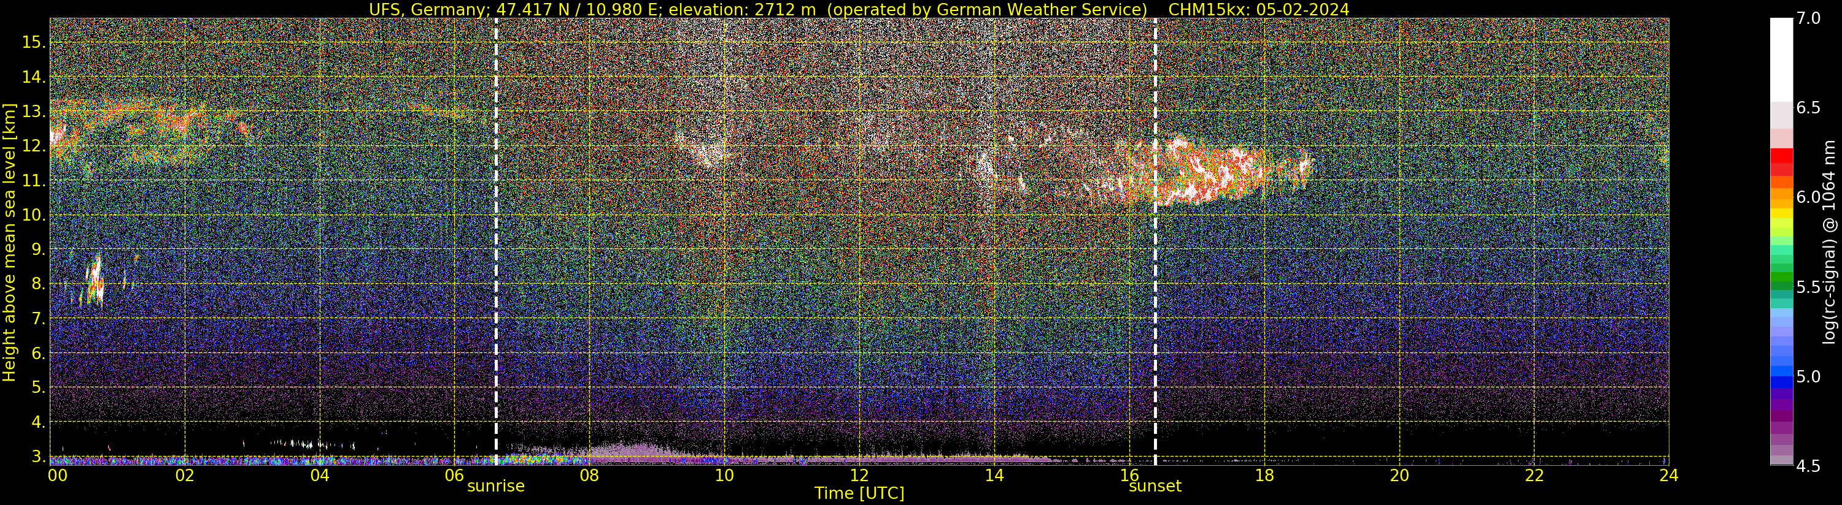
Task: Click the time axis tick '22'
Action: coord(1534,475)
